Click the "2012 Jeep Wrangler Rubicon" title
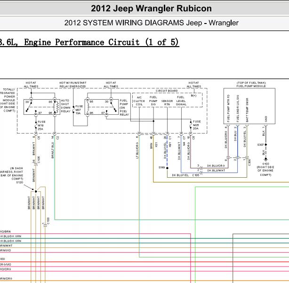Screen dimensions: 289x283 click(x=151, y=8)
